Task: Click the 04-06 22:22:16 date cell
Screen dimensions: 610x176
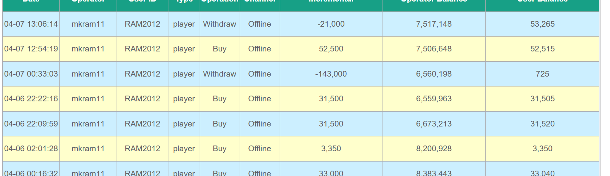Action: coord(31,99)
